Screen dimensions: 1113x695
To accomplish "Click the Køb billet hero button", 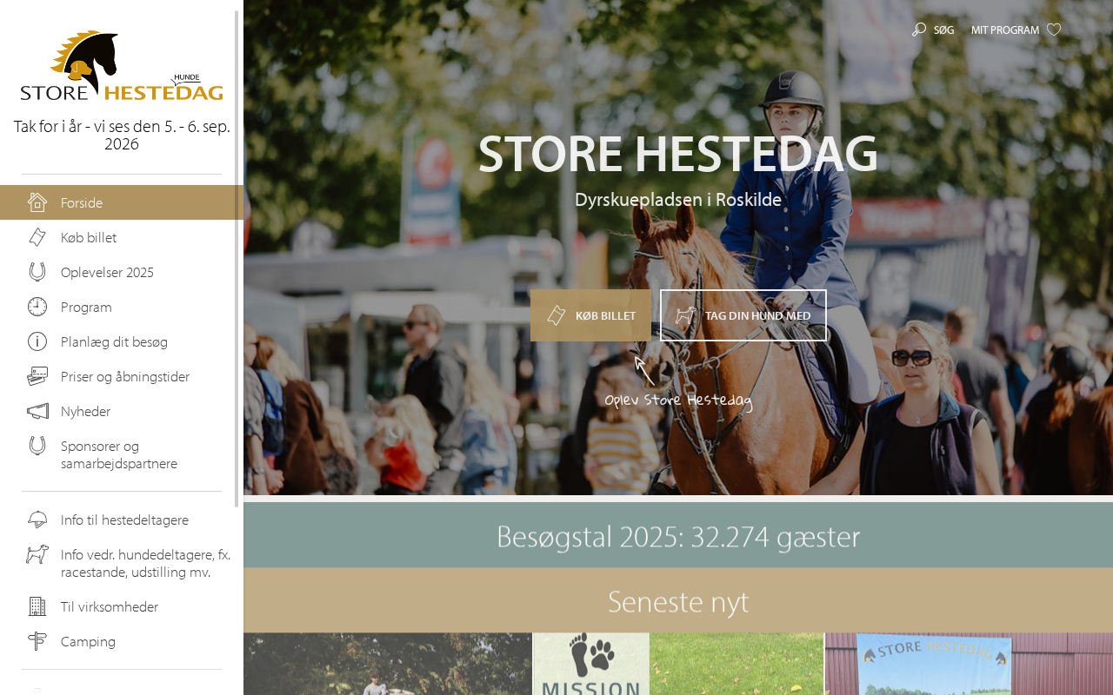I will point(590,315).
